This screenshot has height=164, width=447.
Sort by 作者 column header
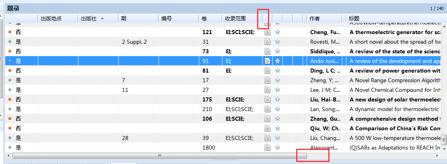315,18
